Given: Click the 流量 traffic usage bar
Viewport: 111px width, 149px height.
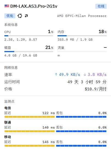Looking at the screenshot, I should [x=82, y=52].
